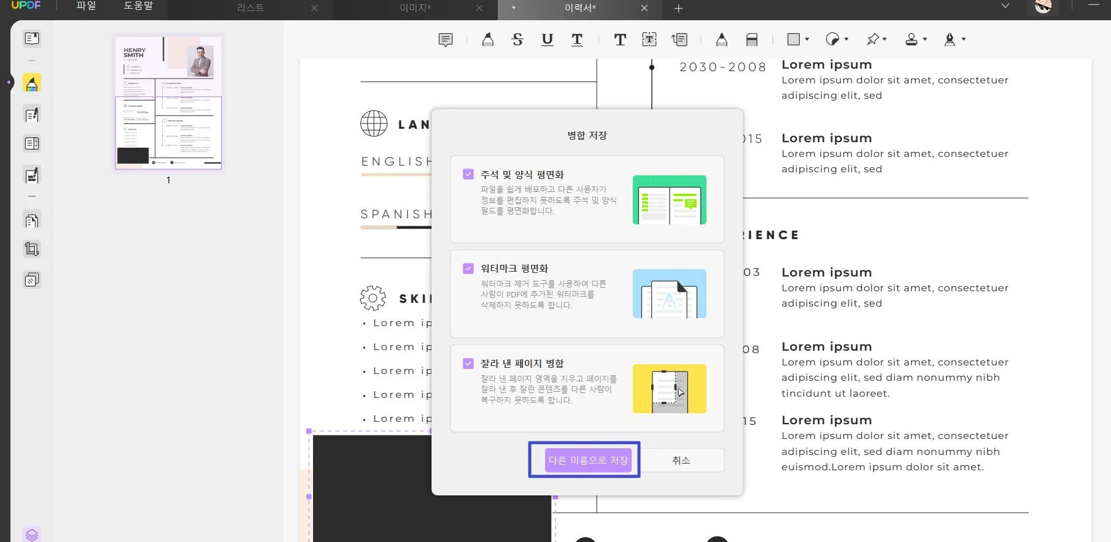Open the layers icon at sidebar bottom

point(32,535)
